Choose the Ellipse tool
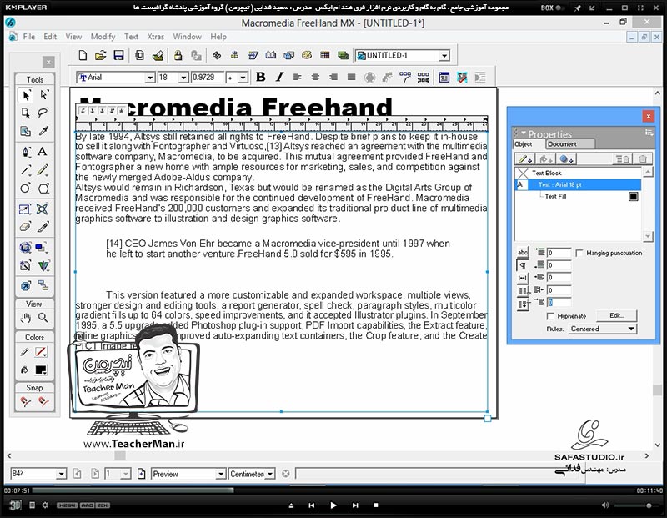This screenshot has height=518, width=667. pos(26,189)
